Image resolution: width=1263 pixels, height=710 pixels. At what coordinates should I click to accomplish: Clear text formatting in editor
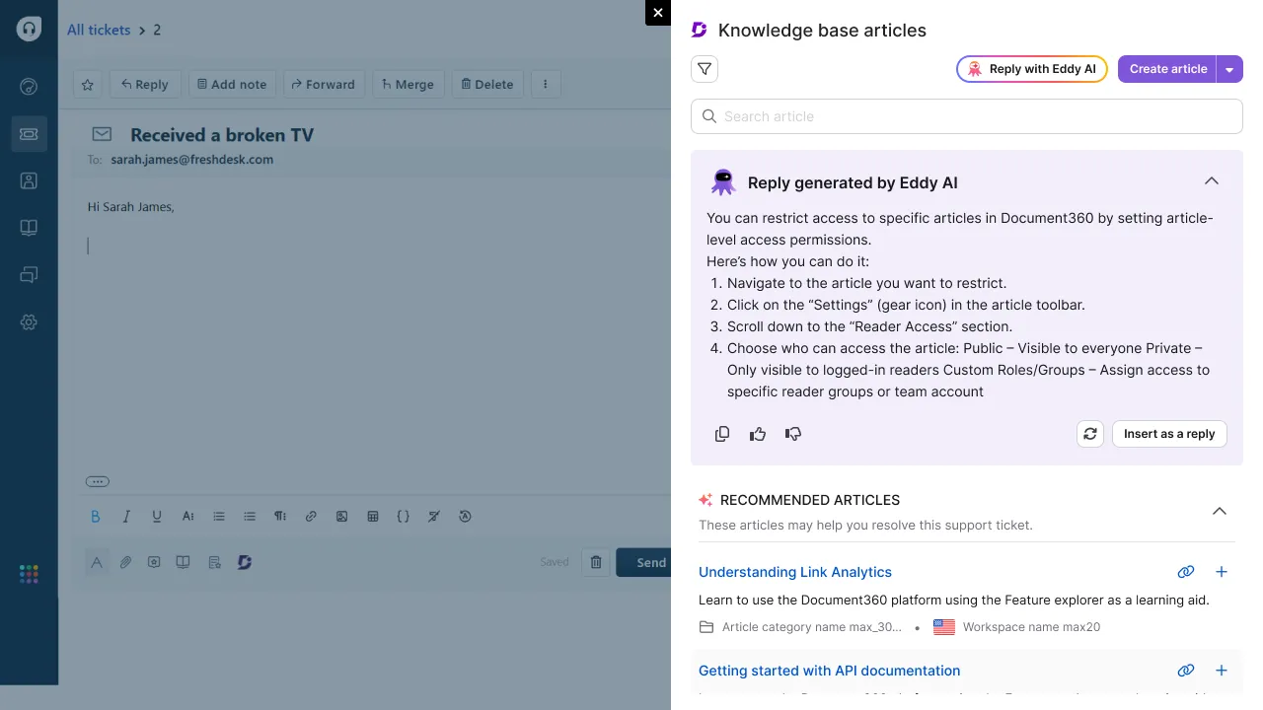tap(433, 516)
